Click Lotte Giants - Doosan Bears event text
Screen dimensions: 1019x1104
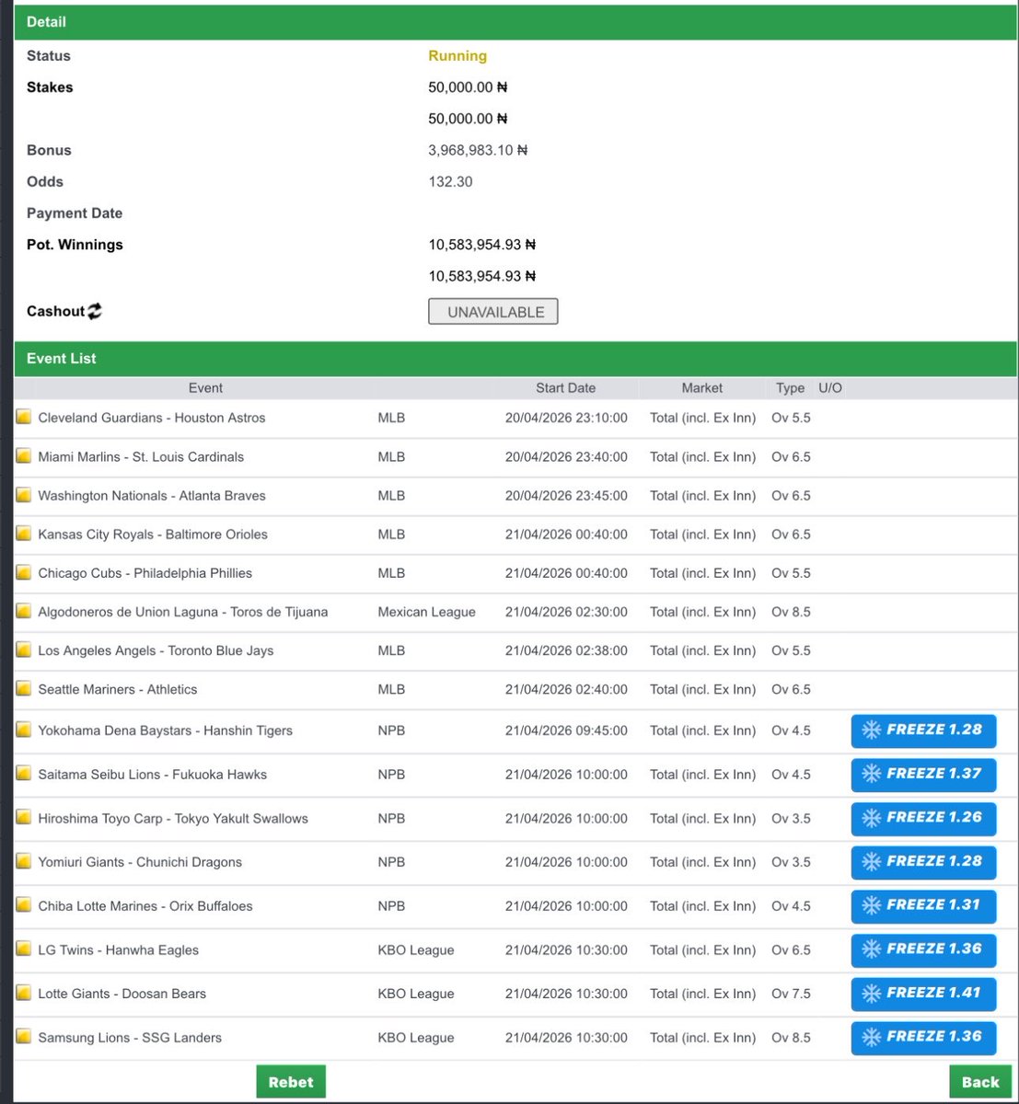(x=122, y=994)
